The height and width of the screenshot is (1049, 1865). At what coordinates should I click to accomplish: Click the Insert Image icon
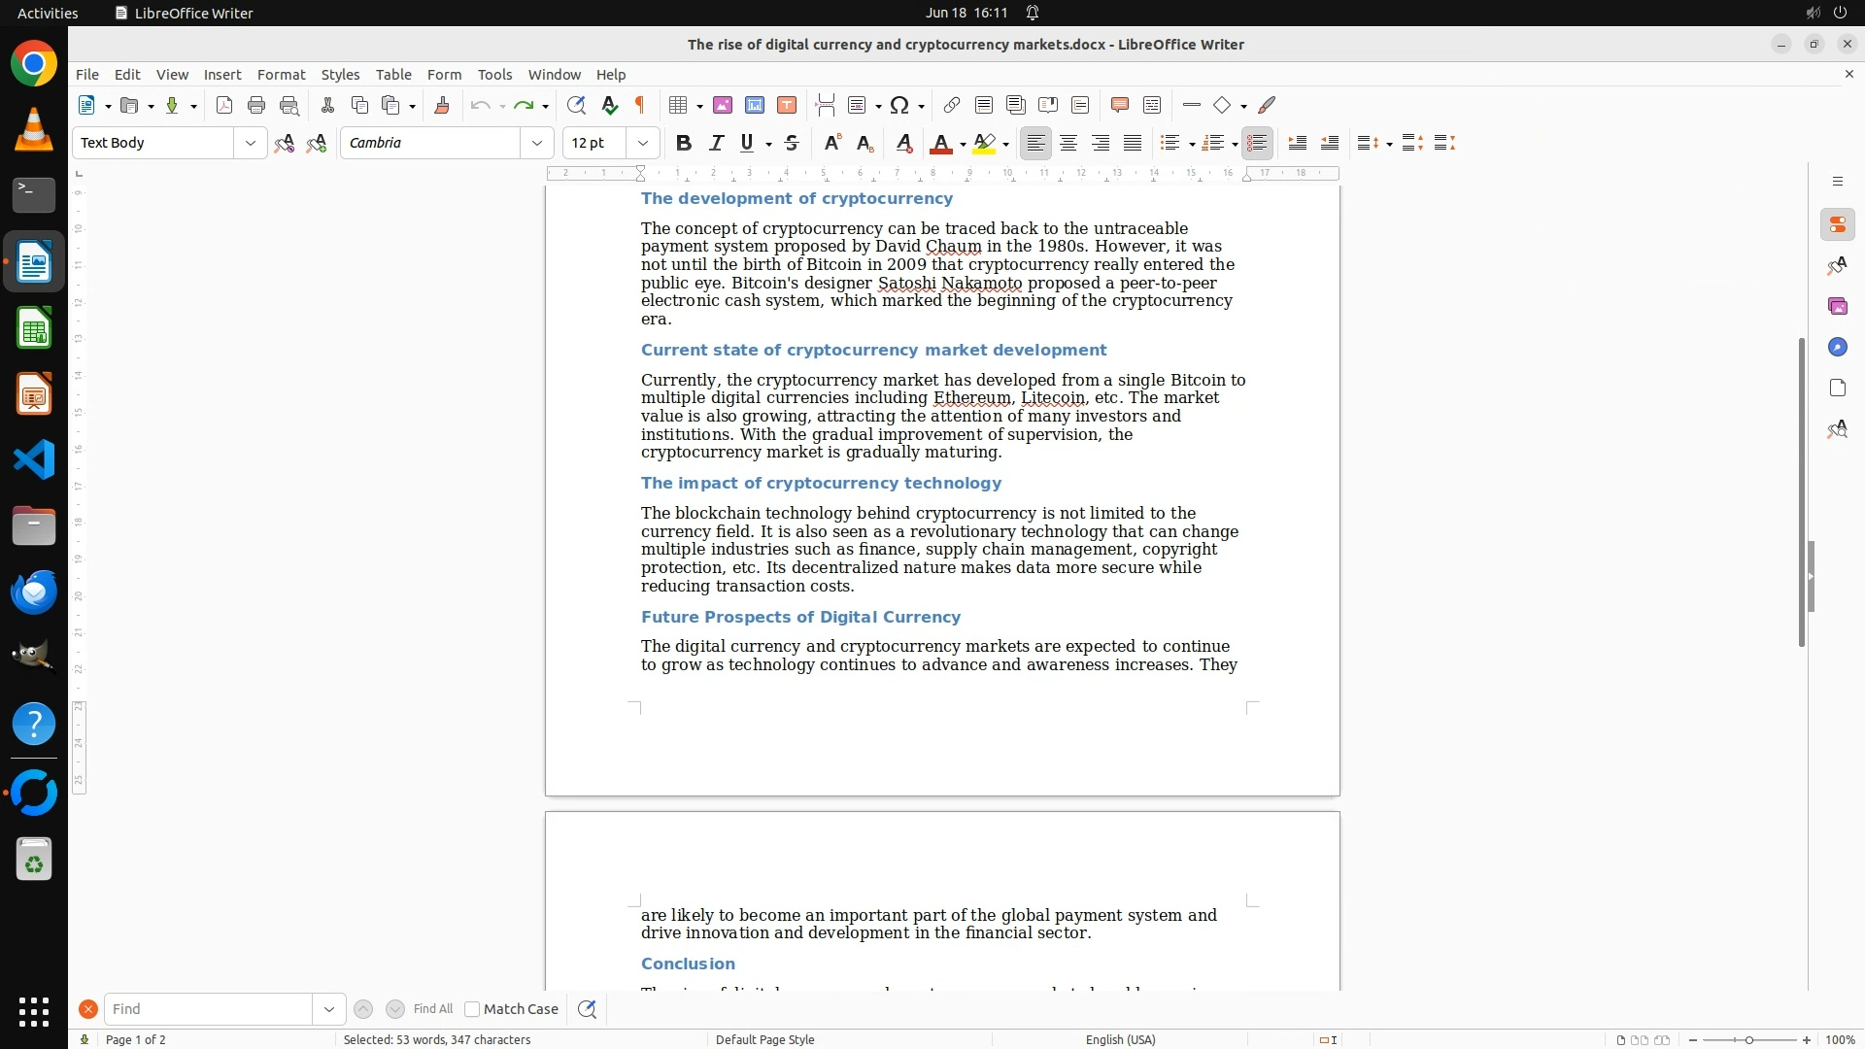click(x=723, y=105)
